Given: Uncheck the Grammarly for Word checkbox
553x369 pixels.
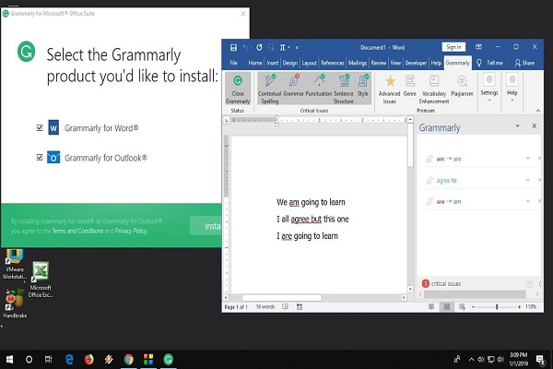Looking at the screenshot, I should click(38, 127).
